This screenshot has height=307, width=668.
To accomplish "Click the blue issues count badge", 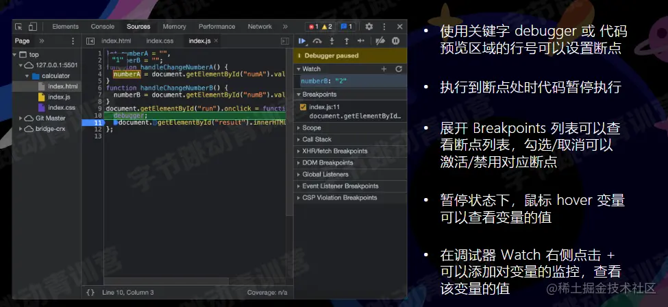I will pyautogui.click(x=347, y=27).
